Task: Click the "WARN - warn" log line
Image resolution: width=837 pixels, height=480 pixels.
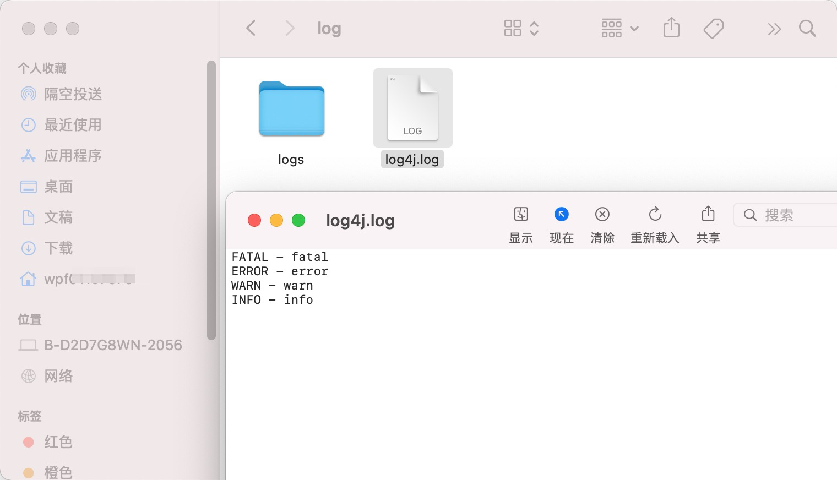Action: click(x=272, y=286)
